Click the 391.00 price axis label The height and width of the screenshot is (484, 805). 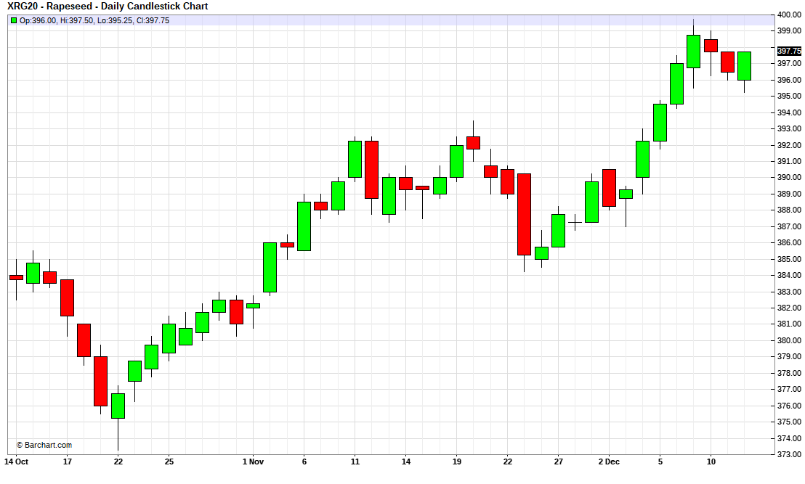pyautogui.click(x=789, y=161)
